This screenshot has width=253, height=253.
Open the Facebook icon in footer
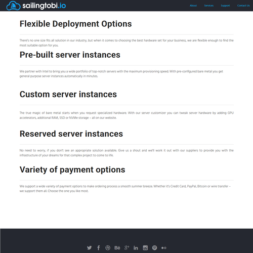tap(99, 248)
